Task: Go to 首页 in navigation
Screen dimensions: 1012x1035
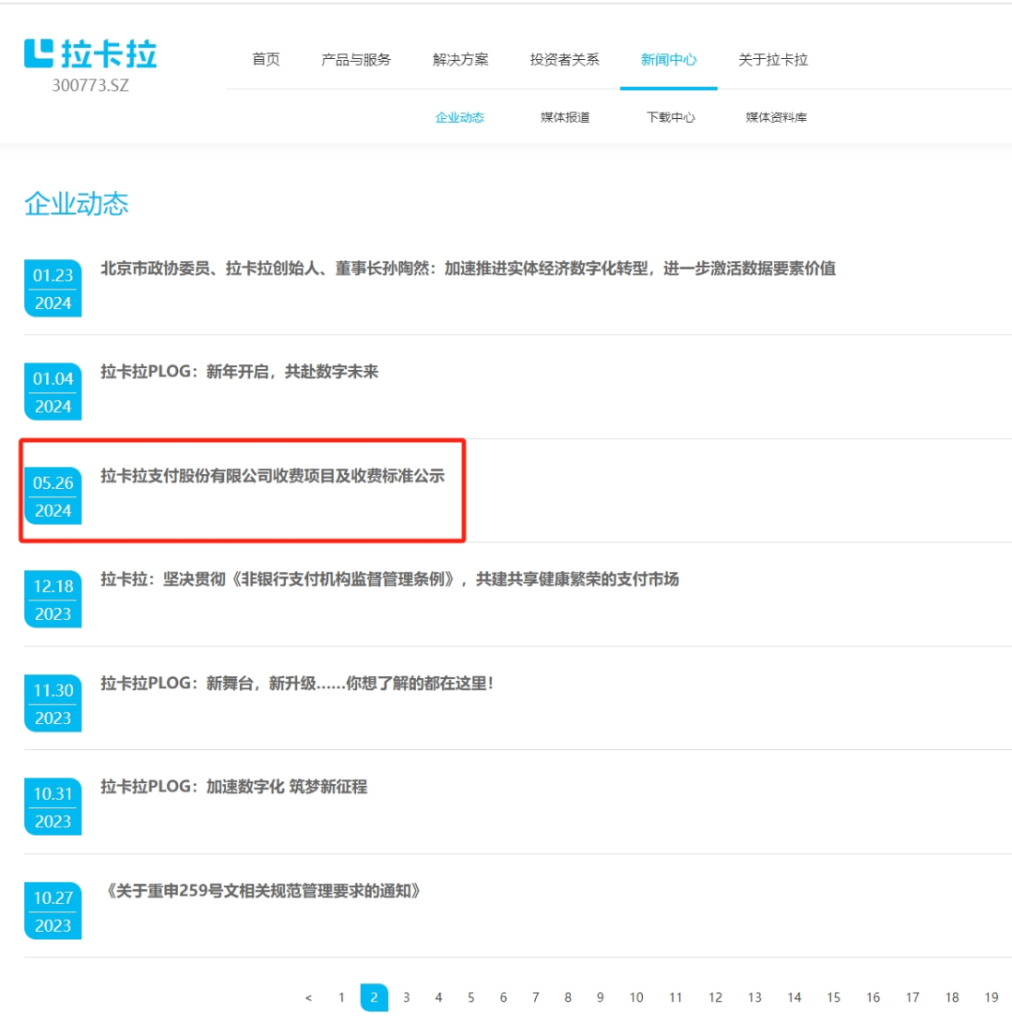Action: (266, 59)
